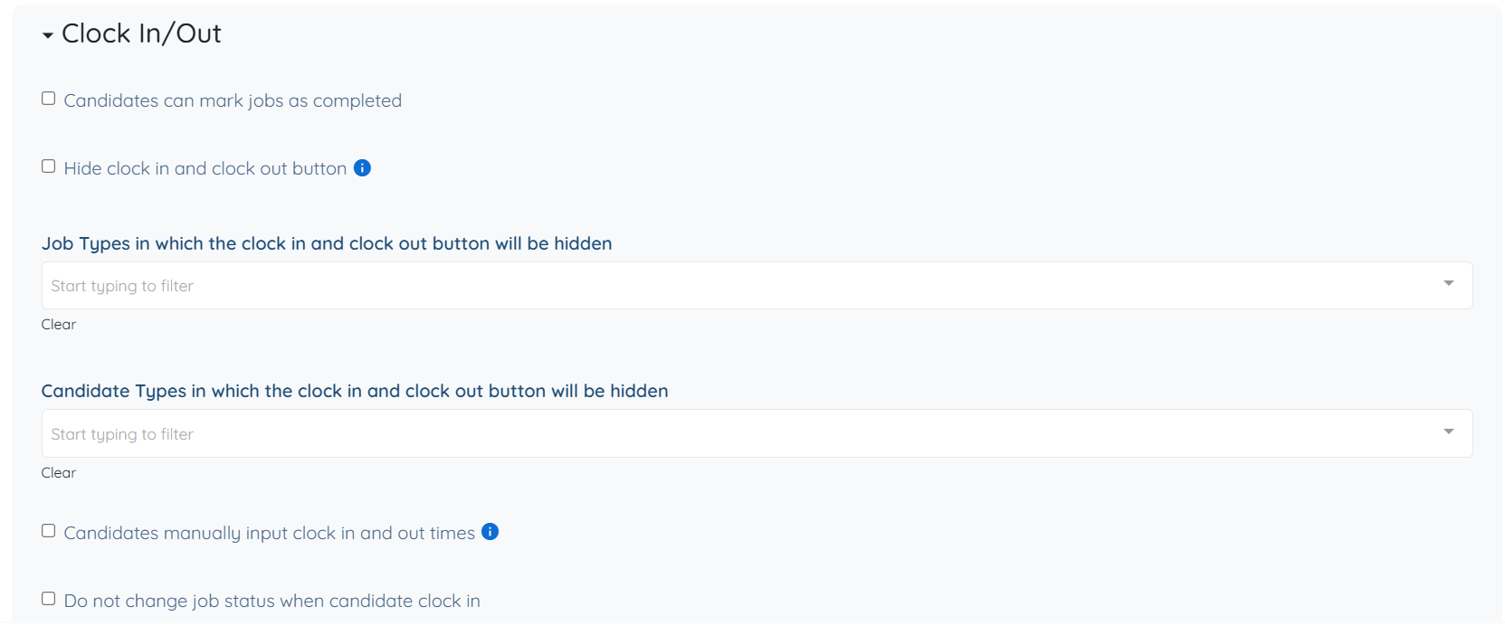The width and height of the screenshot is (1505, 626).
Task: Clear the Candidate Types selection
Action: pos(59,473)
